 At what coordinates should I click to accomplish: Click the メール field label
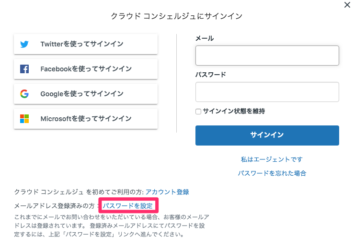click(205, 38)
